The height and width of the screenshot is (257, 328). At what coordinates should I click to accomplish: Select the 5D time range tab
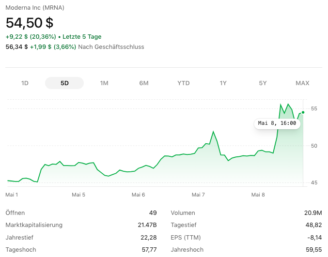pos(64,83)
